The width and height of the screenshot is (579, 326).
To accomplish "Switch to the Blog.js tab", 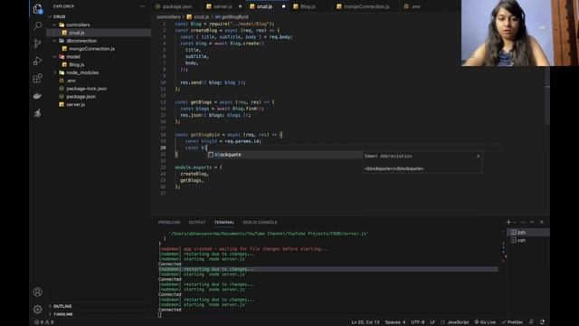I will point(308,6).
